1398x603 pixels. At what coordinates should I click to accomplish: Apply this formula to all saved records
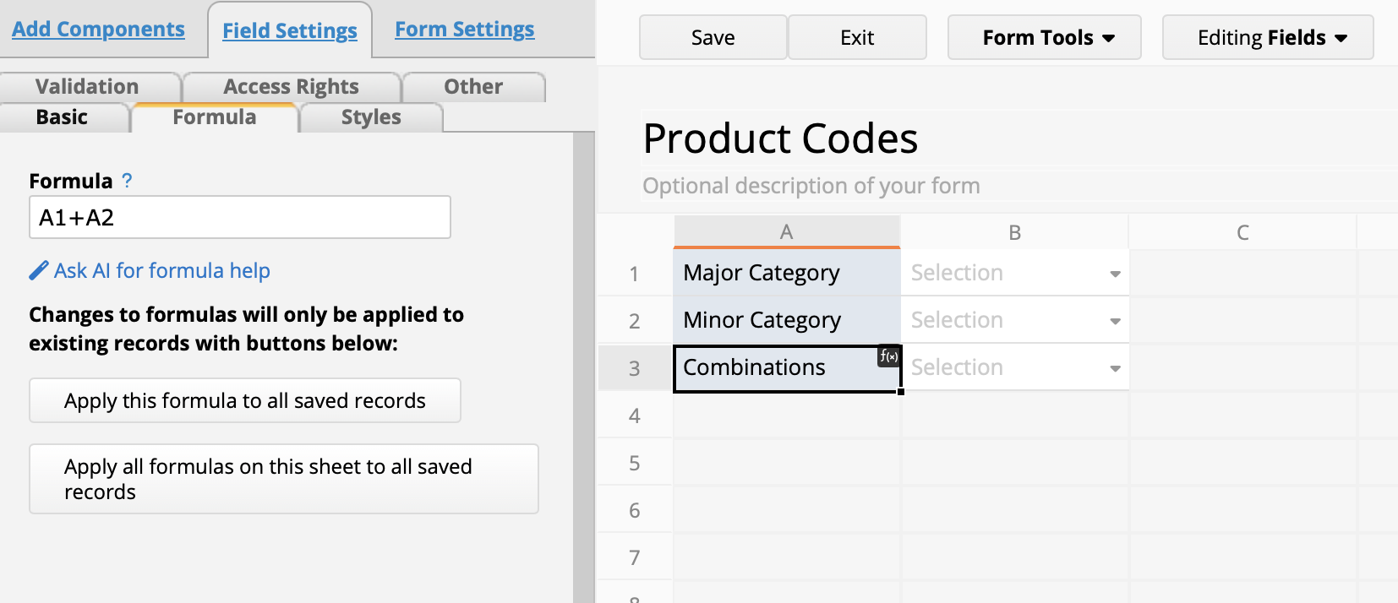[x=245, y=400]
